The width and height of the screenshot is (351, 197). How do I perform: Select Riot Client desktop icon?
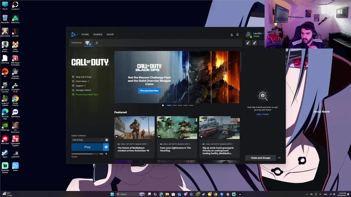[5, 140]
